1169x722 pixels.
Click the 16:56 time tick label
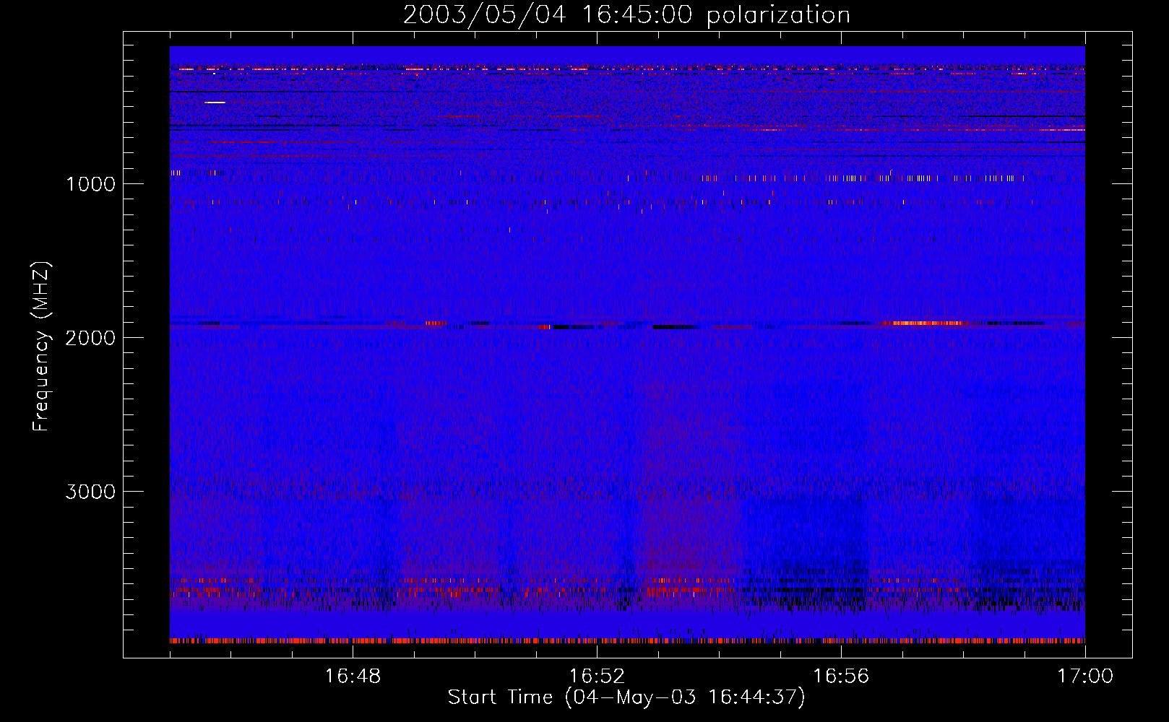(x=841, y=677)
